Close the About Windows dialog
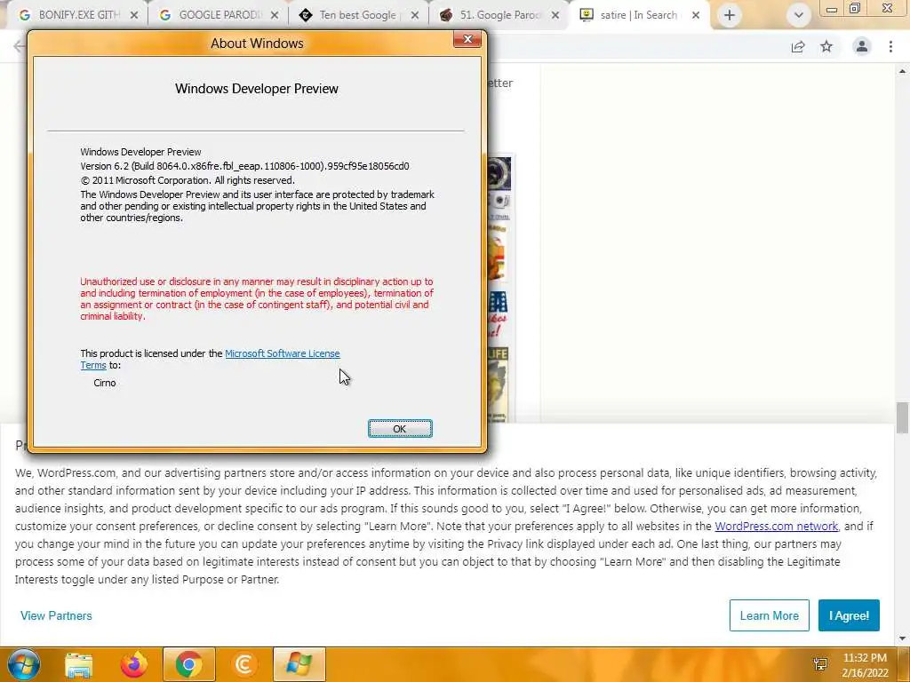This screenshot has height=682, width=910. coord(467,39)
